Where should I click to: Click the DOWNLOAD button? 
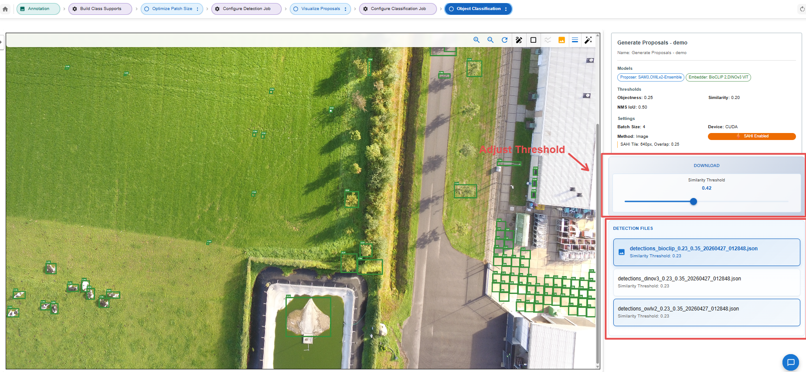pyautogui.click(x=707, y=166)
